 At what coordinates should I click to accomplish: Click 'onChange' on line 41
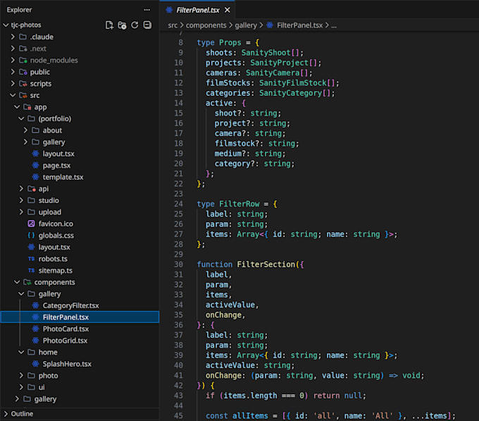(223, 375)
